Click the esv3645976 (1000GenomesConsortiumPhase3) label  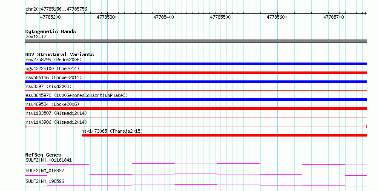77,95
